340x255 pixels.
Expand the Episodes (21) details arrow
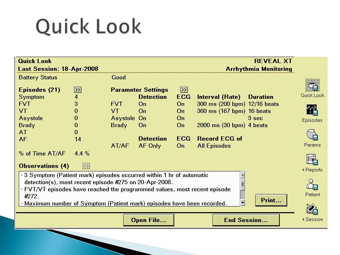(78, 90)
